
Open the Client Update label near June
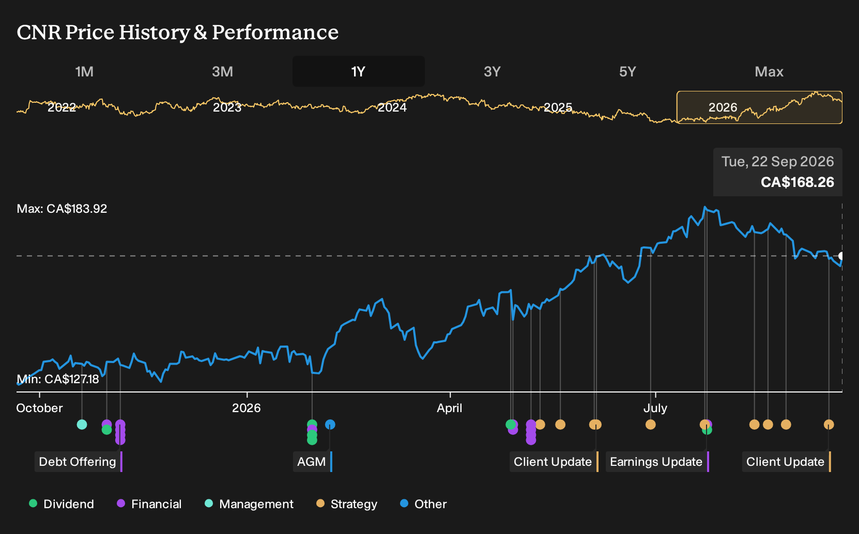click(x=554, y=462)
